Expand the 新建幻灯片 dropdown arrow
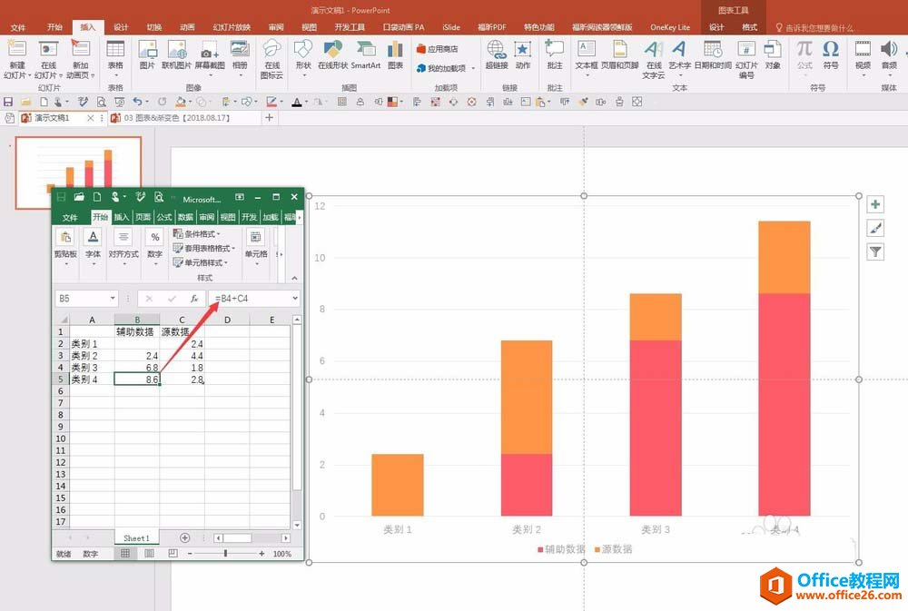 tap(29, 75)
